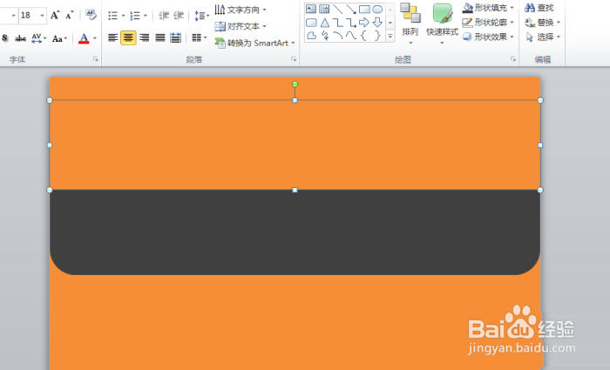Open the columns menu

[x=199, y=37]
